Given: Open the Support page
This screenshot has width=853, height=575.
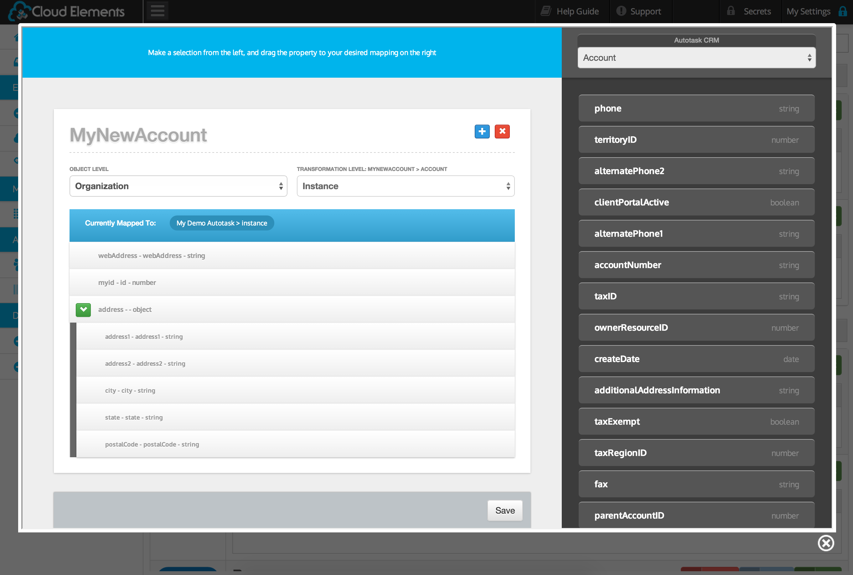Looking at the screenshot, I should click(639, 11).
